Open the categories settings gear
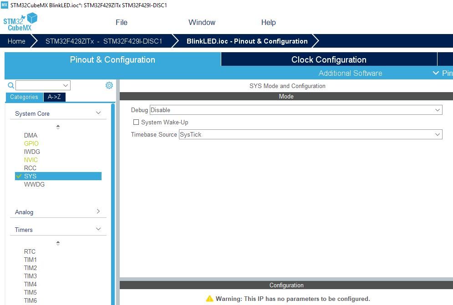453x305 pixels. [x=109, y=85]
